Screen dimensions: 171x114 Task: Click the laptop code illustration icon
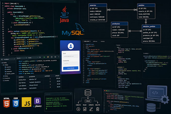pyautogui.click(x=156, y=93)
